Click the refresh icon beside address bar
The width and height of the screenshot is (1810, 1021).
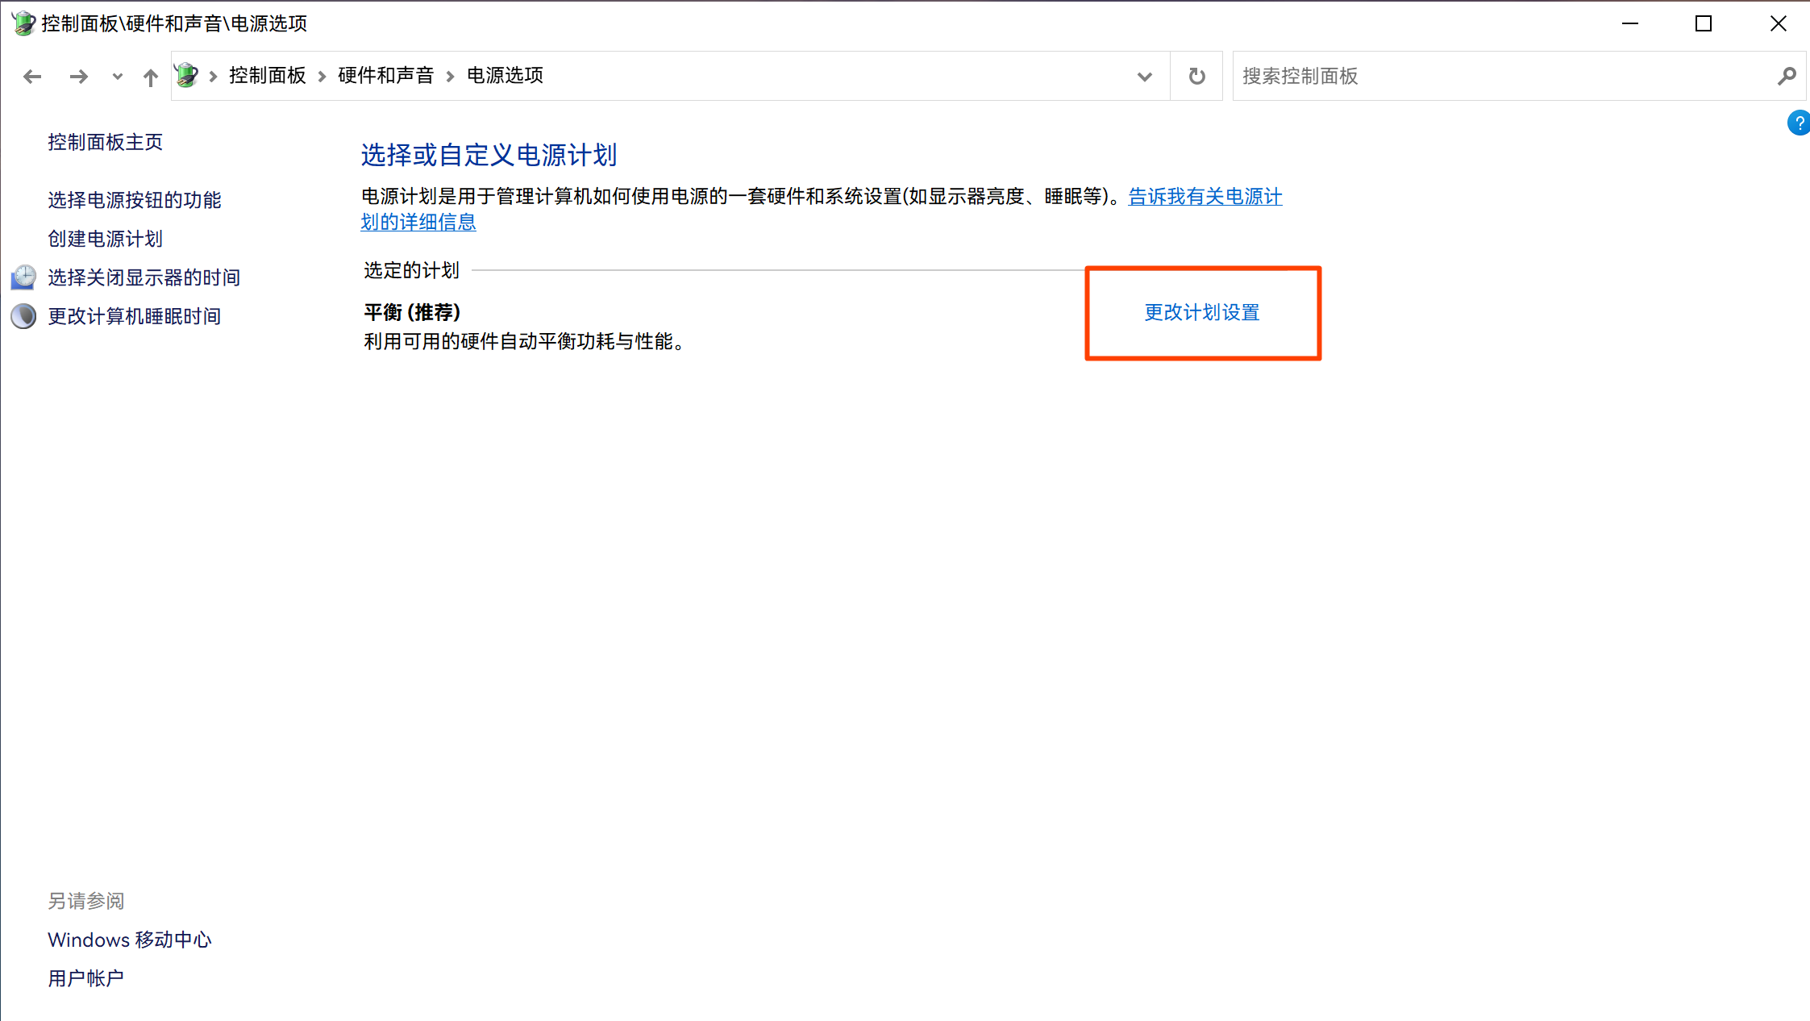[1197, 77]
